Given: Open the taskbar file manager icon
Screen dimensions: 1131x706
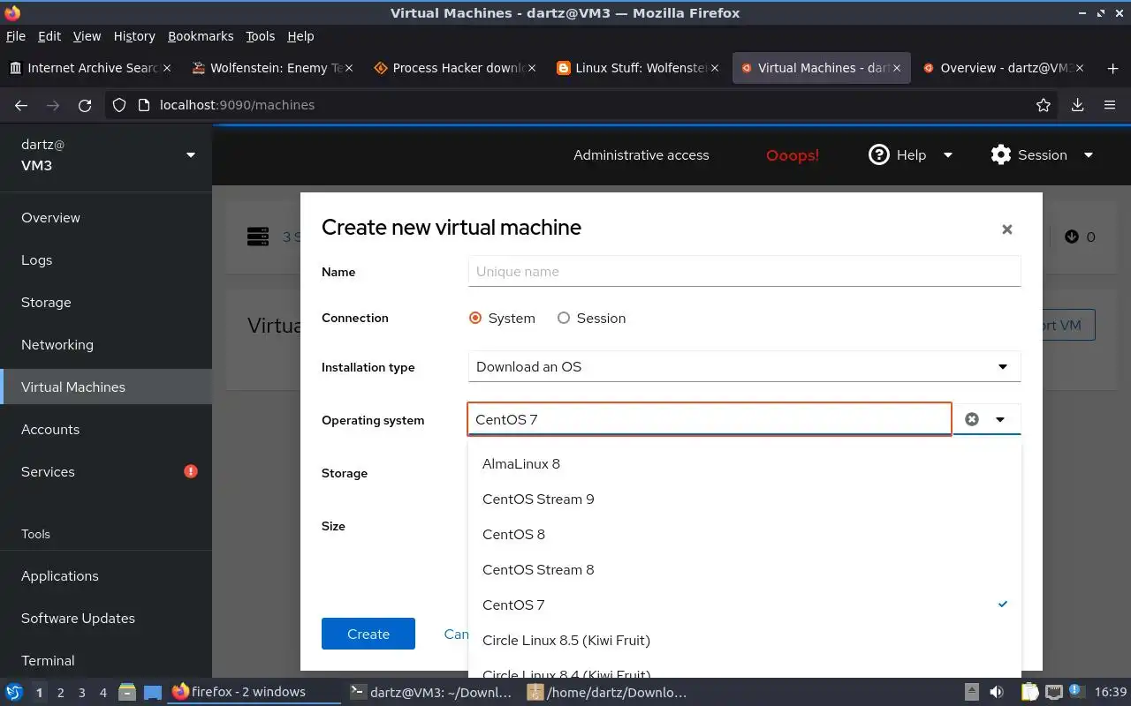Looking at the screenshot, I should 127,692.
